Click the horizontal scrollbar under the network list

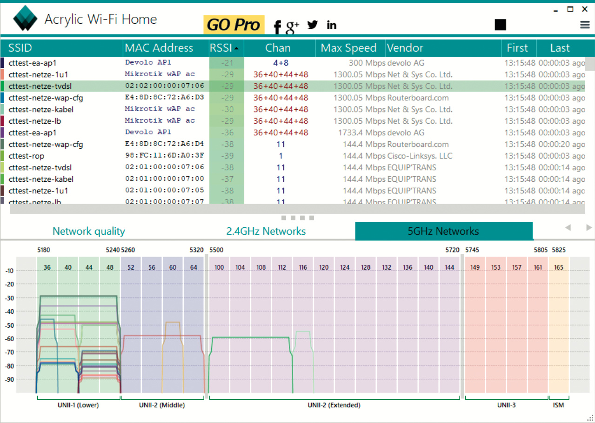pos(297,209)
